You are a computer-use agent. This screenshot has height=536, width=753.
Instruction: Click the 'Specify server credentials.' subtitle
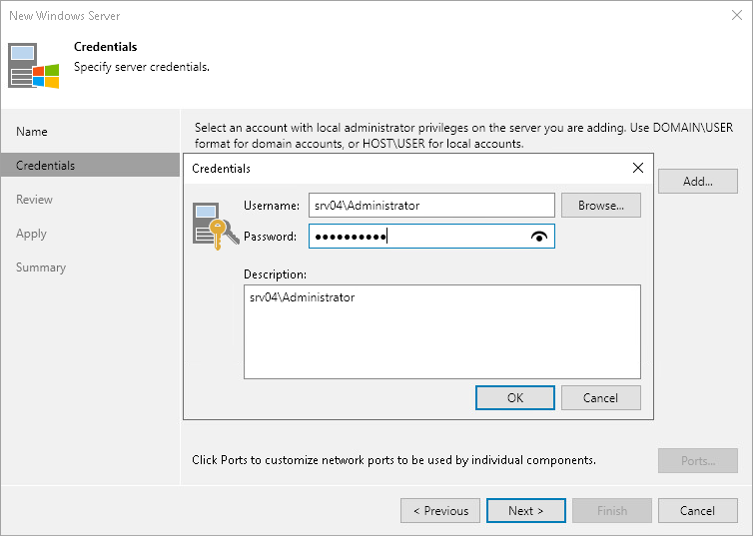[142, 67]
